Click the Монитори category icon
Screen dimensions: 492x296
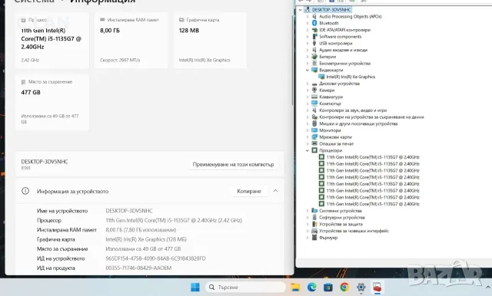click(314, 130)
